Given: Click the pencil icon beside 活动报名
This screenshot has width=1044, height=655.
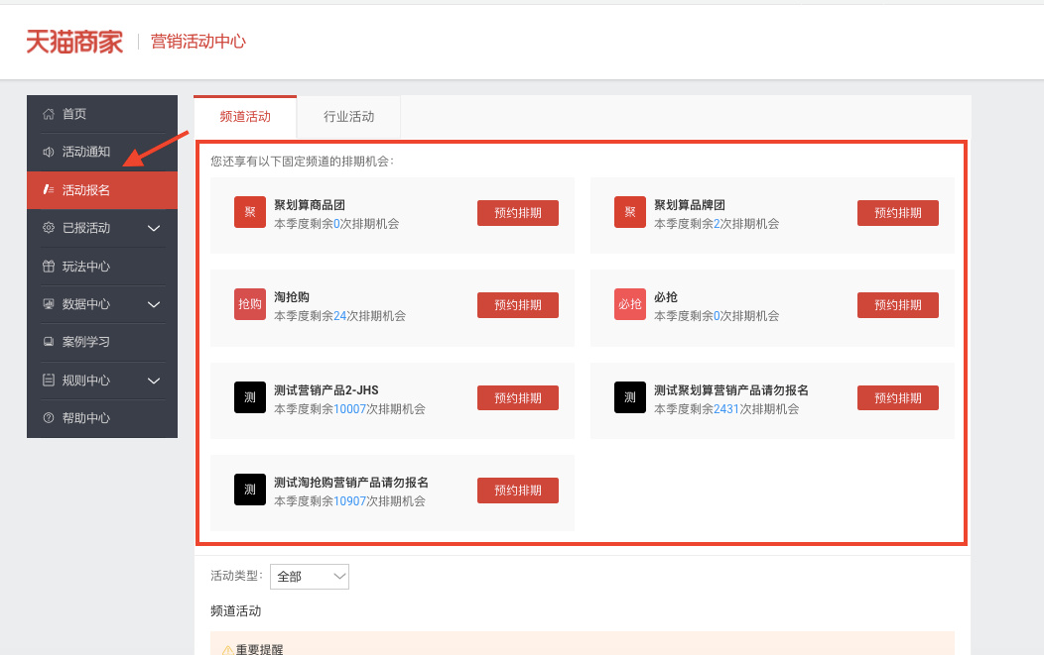Looking at the screenshot, I should point(49,189).
